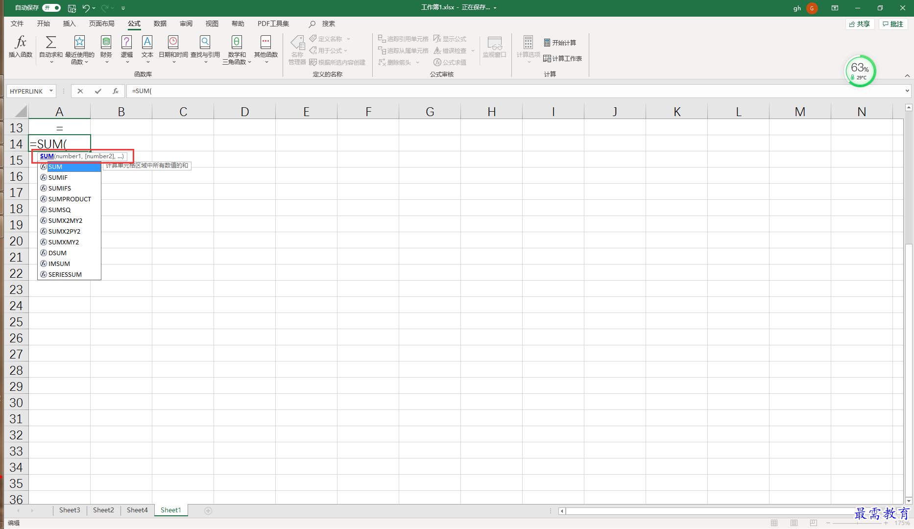Add a new sheet with plus icon

(208, 511)
